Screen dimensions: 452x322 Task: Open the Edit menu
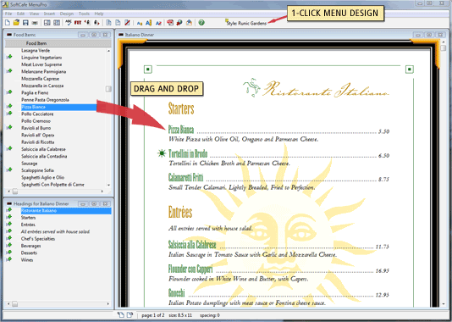tap(20, 14)
